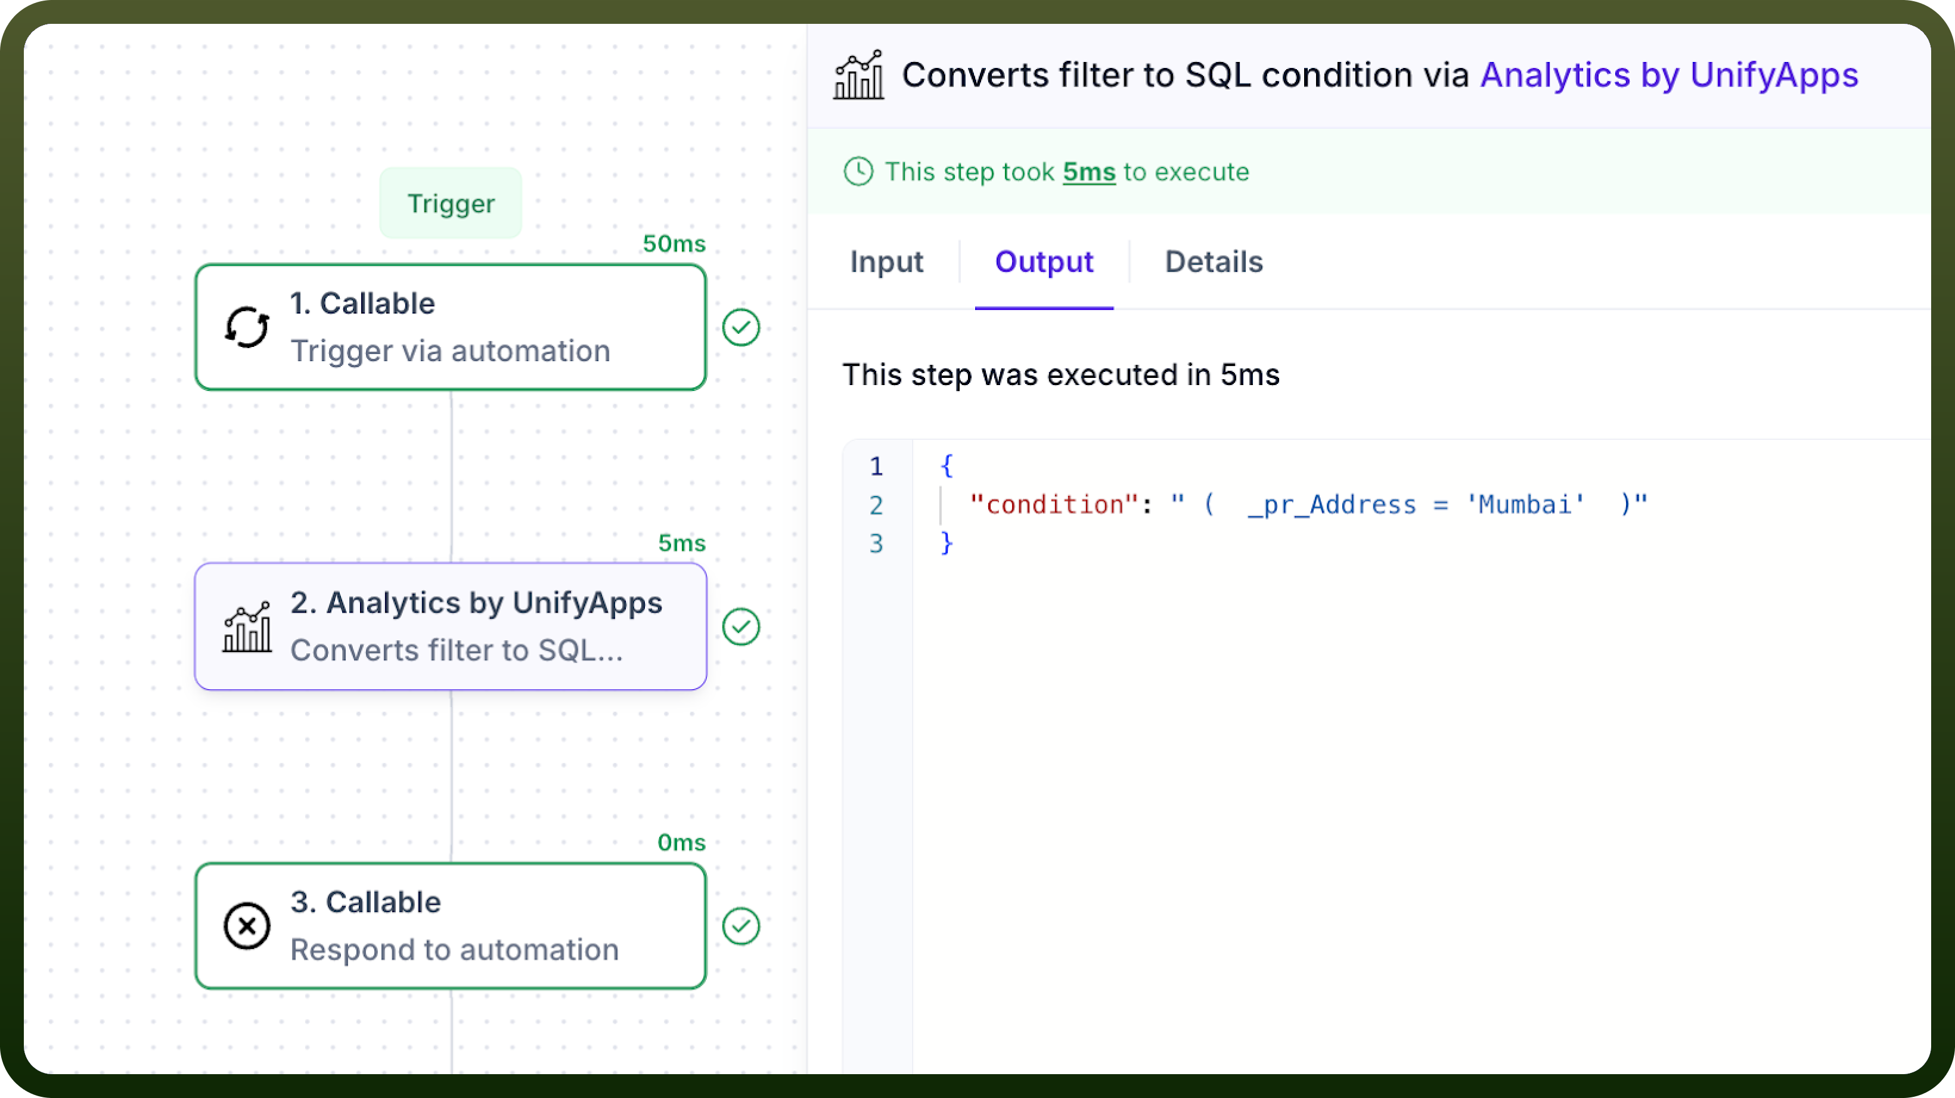Click line number 3 in code gutter
The width and height of the screenshot is (1955, 1098).
877,543
